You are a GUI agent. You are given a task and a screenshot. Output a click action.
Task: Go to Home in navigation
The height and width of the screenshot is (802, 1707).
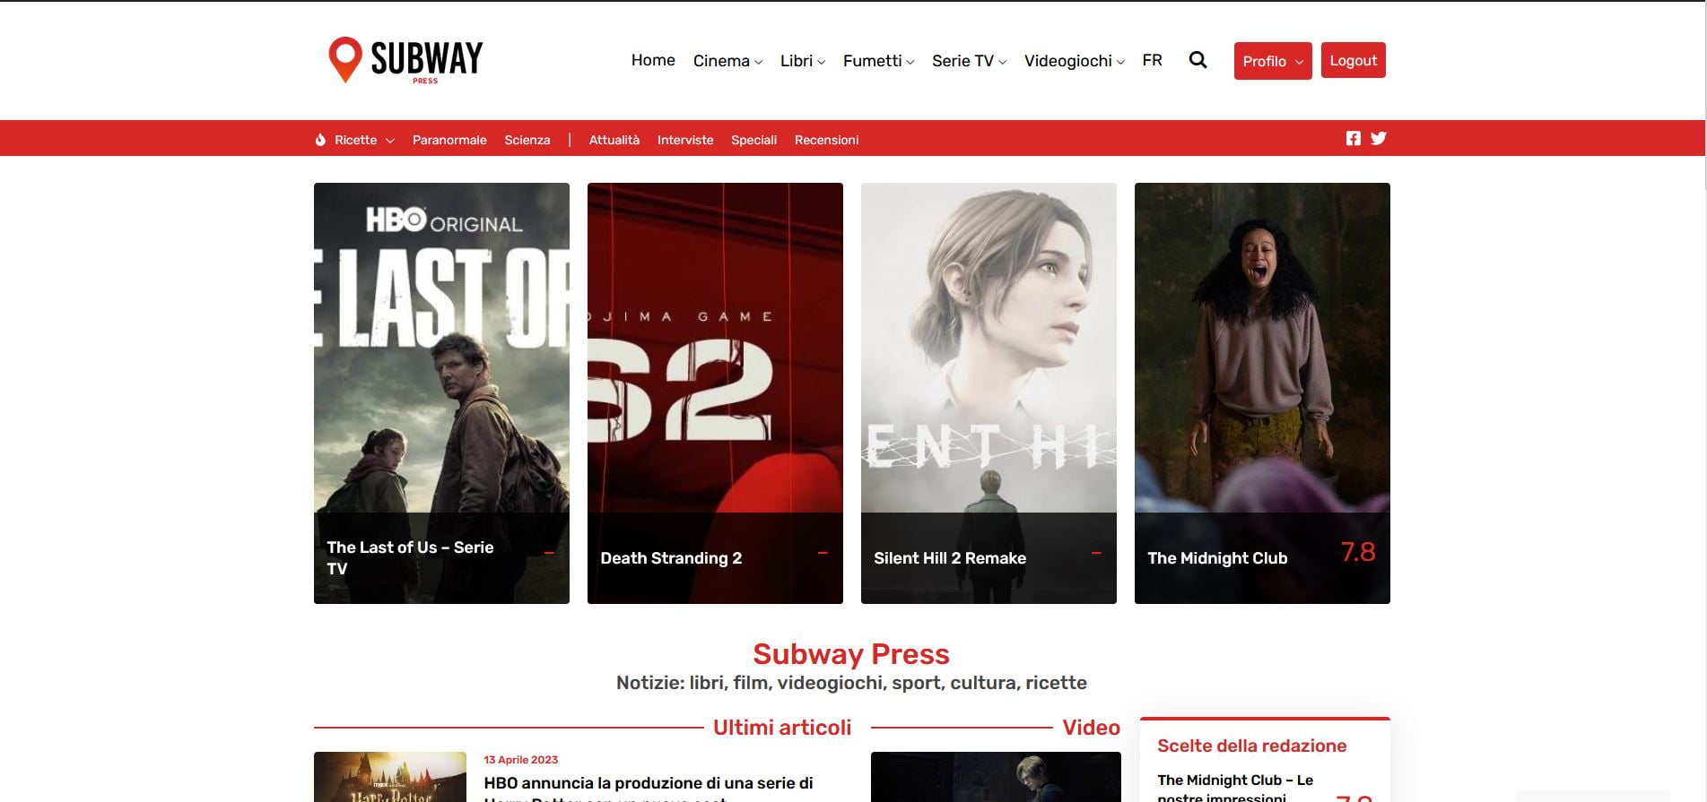653,60
